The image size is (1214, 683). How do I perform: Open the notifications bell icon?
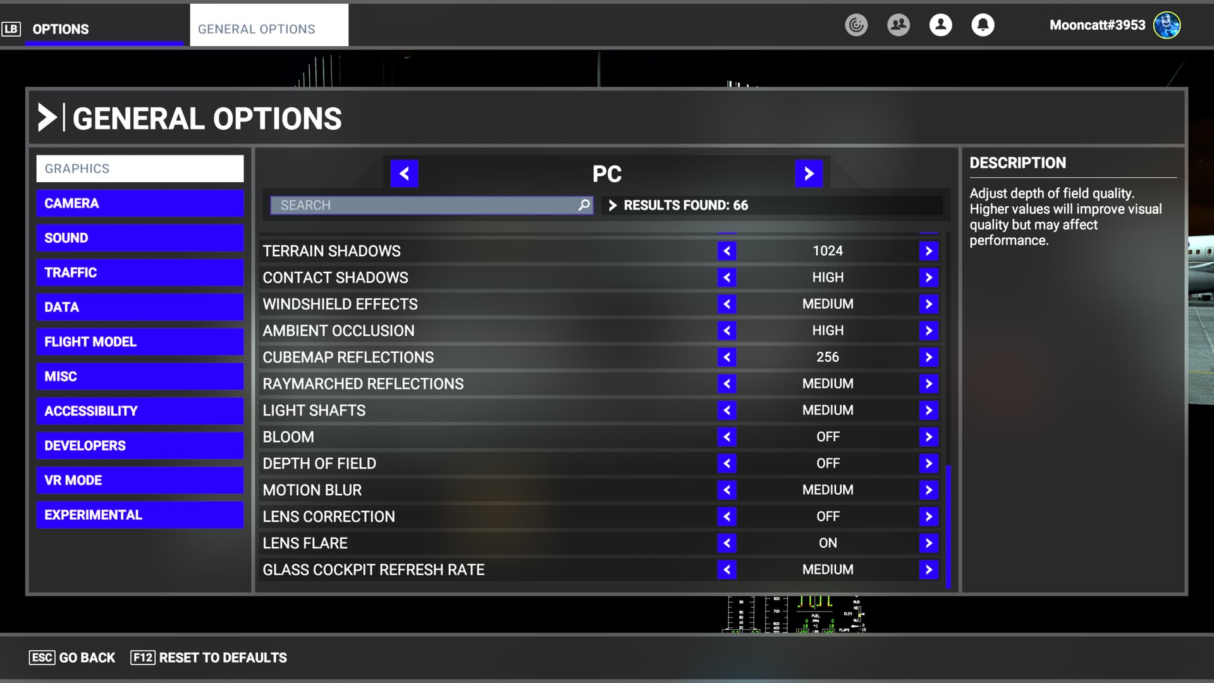pyautogui.click(x=983, y=25)
